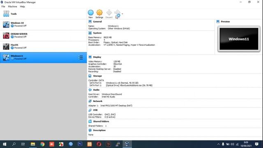Click the Optical Drive VBoxGuestAdditions.iso entry
This screenshot has height=148, width=263.
tap(129, 86)
